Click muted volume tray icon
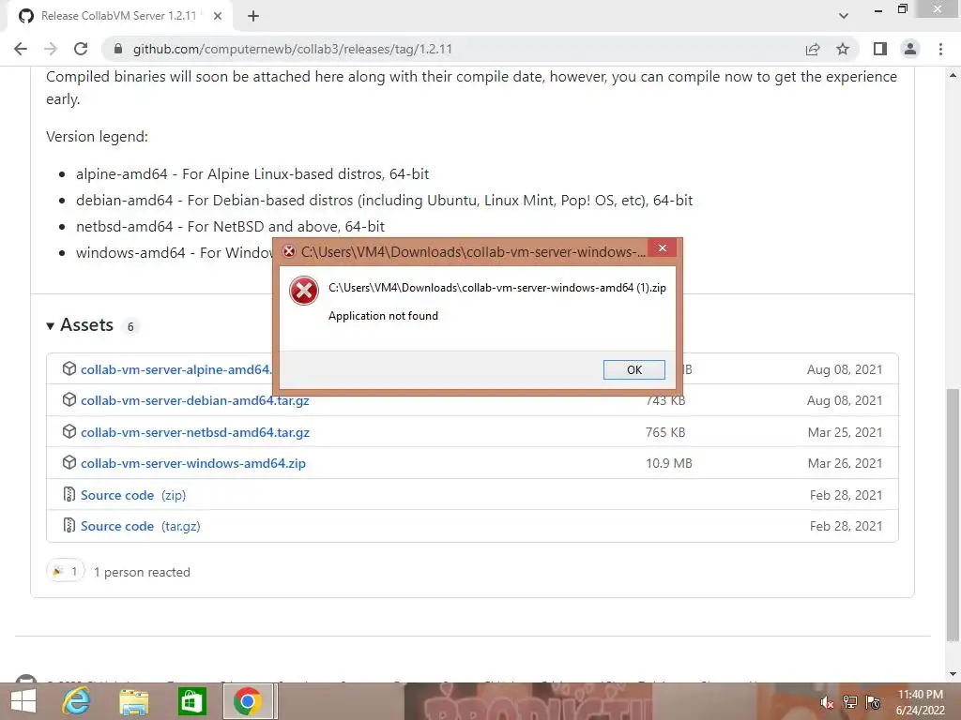The image size is (961, 720). click(x=827, y=702)
